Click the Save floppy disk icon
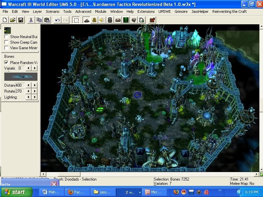The height and width of the screenshot is (197, 263). click(21, 20)
